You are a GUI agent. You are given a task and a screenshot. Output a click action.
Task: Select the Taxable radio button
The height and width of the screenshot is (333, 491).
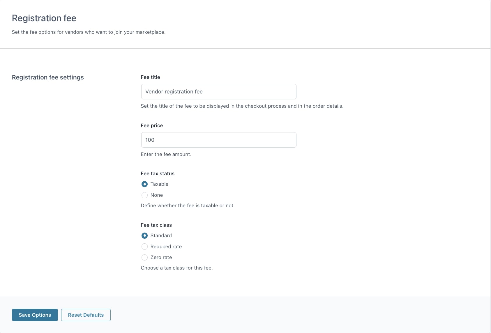[144, 184]
